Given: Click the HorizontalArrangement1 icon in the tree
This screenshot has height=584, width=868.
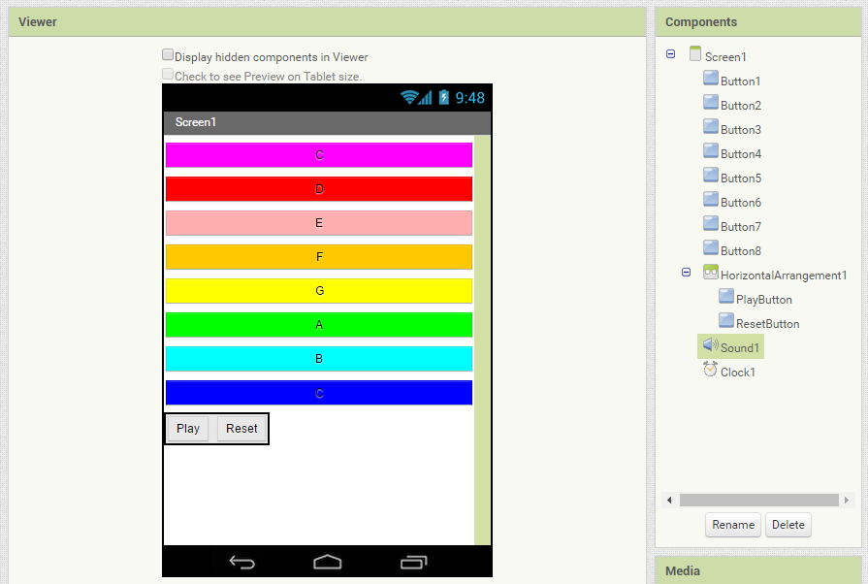Looking at the screenshot, I should coord(711,273).
